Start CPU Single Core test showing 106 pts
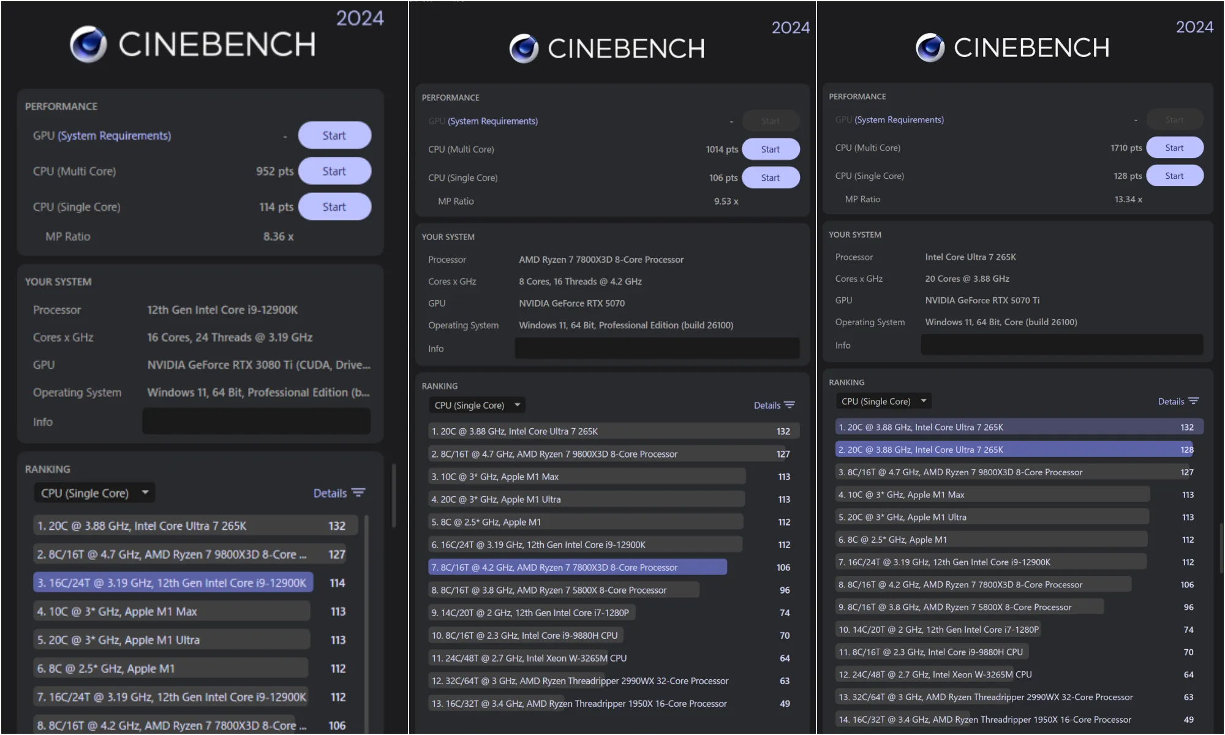The image size is (1225, 735). 771,178
